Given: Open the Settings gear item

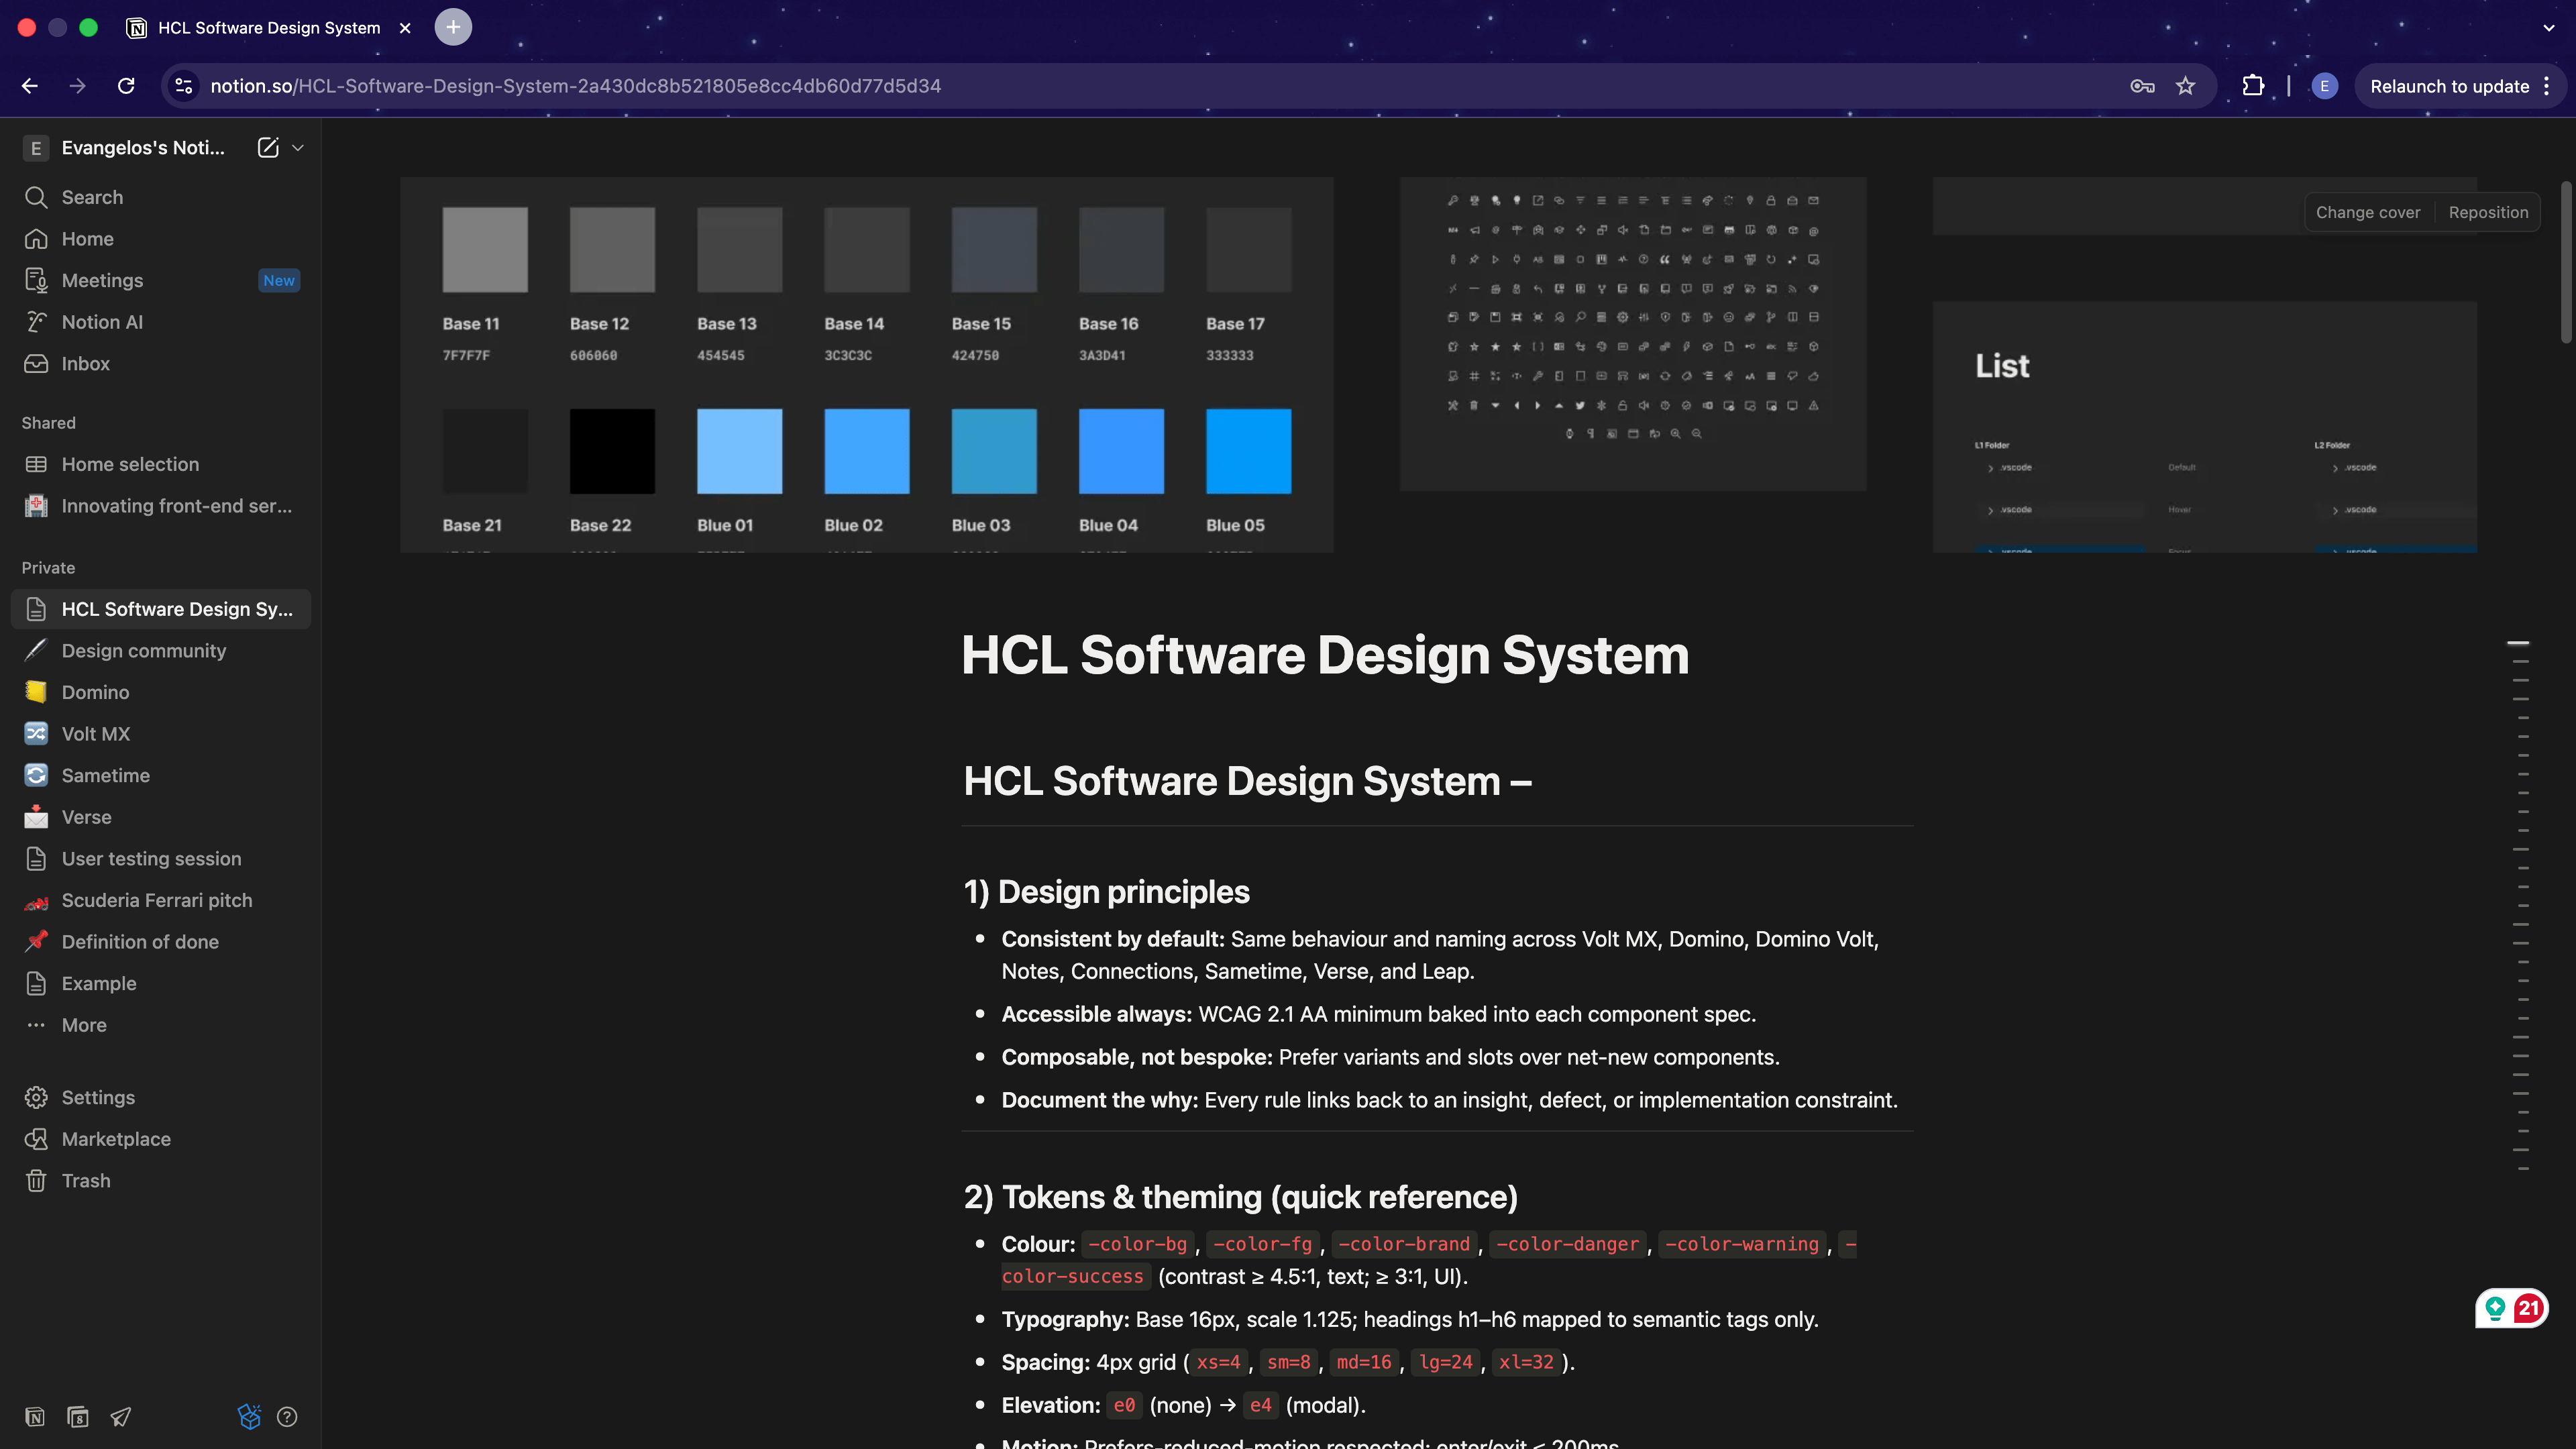Looking at the screenshot, I should pos(98,1097).
